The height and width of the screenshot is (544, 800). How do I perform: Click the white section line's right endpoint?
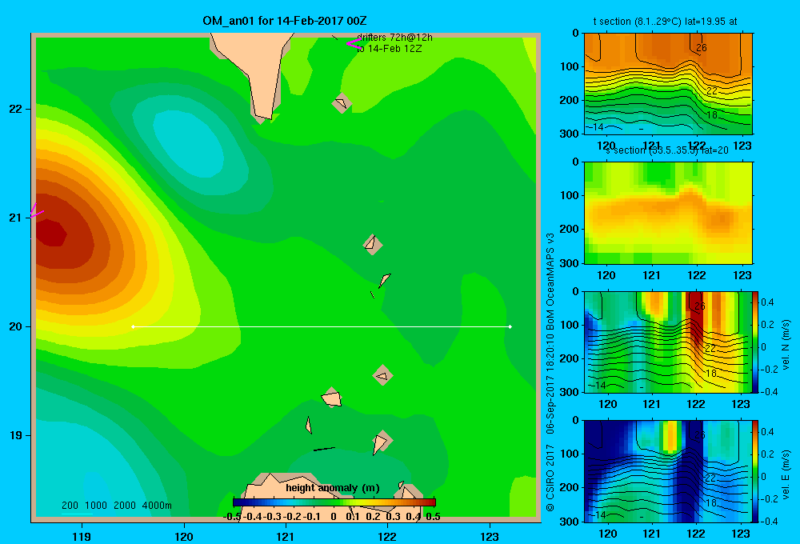click(x=510, y=326)
